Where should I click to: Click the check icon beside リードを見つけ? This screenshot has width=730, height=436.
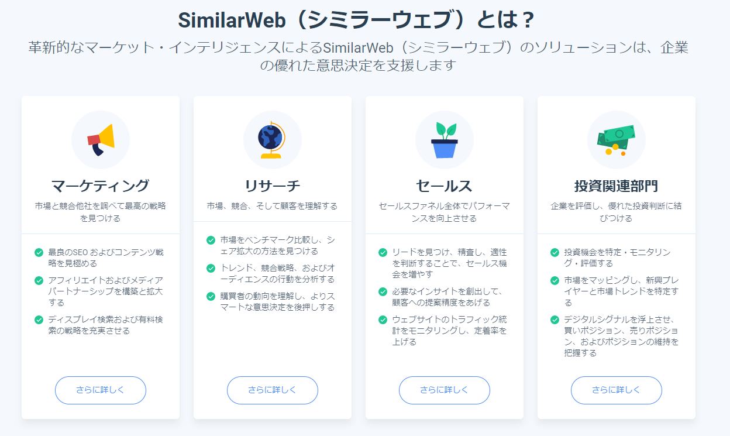point(383,253)
